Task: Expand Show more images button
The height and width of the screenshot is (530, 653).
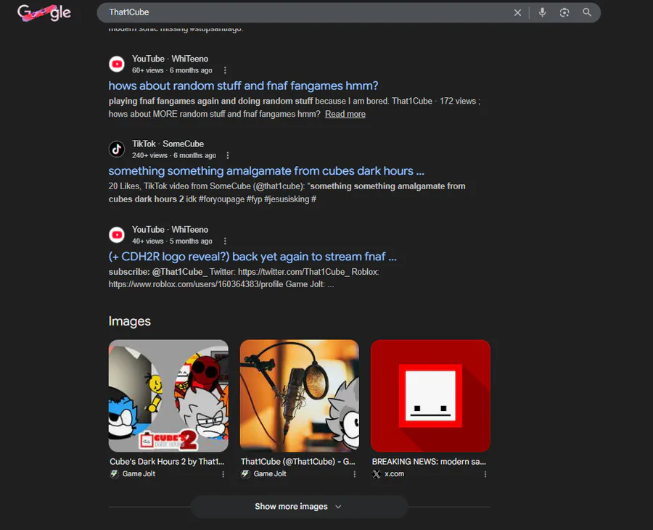Action: pyautogui.click(x=299, y=507)
